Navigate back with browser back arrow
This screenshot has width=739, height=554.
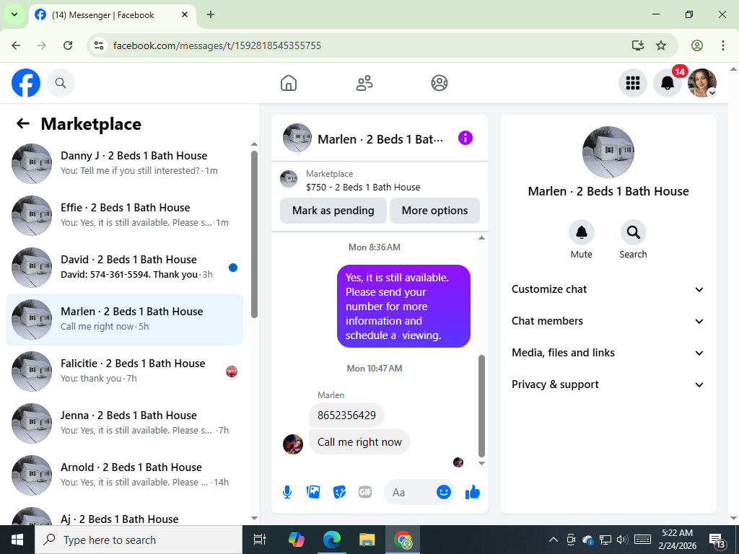pyautogui.click(x=16, y=45)
